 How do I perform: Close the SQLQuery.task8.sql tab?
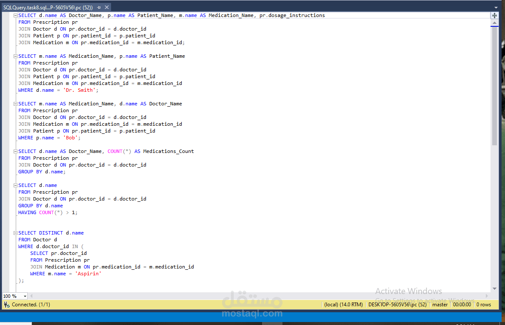(x=106, y=7)
